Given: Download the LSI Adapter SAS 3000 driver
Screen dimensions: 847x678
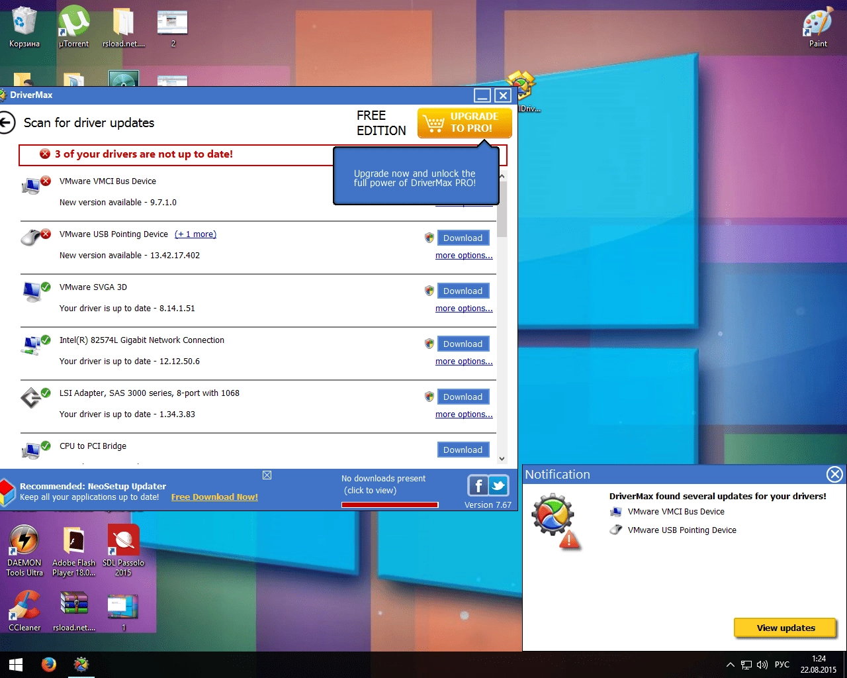Looking at the screenshot, I should tap(463, 397).
